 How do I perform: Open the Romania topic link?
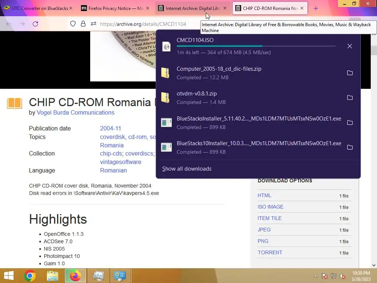[x=112, y=145]
